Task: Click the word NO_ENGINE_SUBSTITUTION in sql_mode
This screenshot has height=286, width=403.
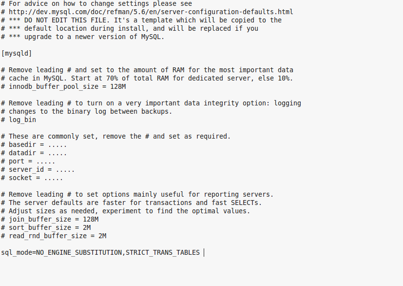Action: pyautogui.click(x=79, y=252)
